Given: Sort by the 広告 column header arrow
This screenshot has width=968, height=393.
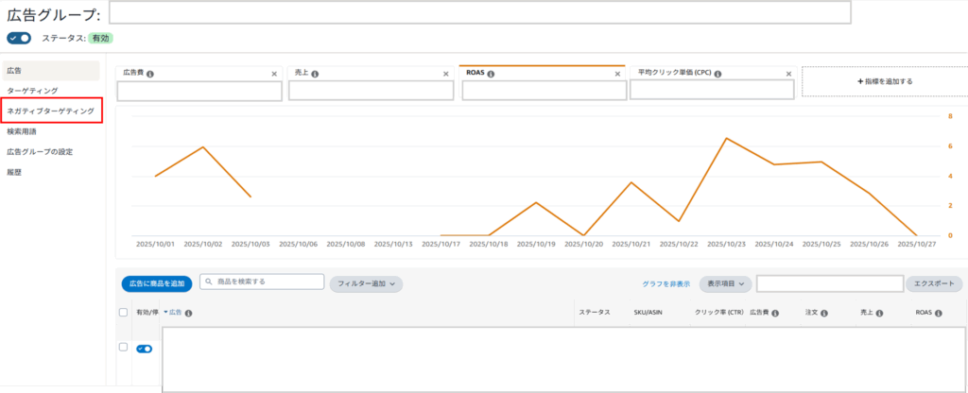Looking at the screenshot, I should coord(165,312).
